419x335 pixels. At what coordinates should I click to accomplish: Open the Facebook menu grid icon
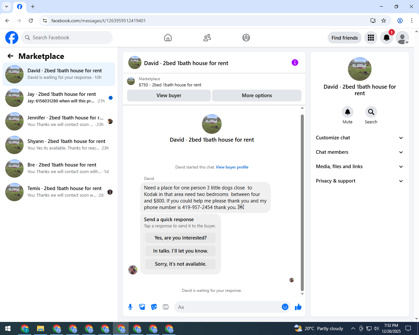tap(371, 38)
